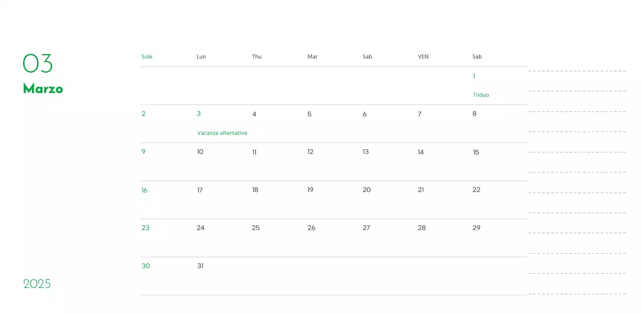
Task: Choose date 27 in the grid
Action: (366, 228)
